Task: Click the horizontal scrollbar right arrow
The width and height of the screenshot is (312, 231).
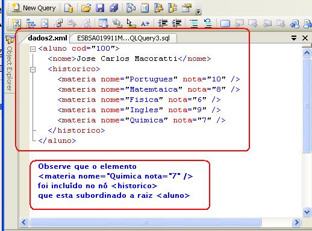Action: pyautogui.click(x=296, y=222)
